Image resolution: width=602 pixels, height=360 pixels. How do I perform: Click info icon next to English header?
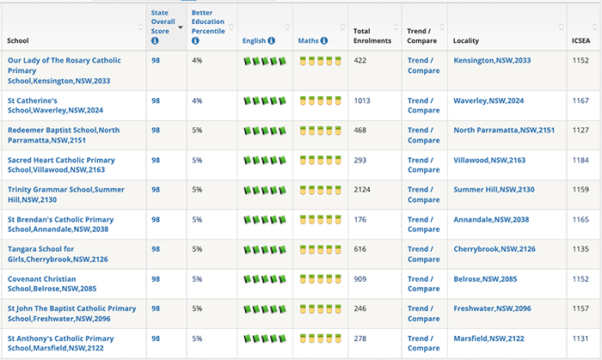pyautogui.click(x=272, y=40)
